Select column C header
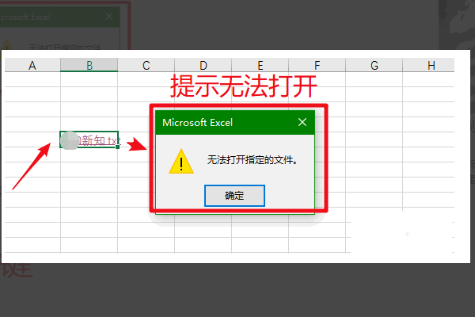The image size is (475, 317). [146, 65]
